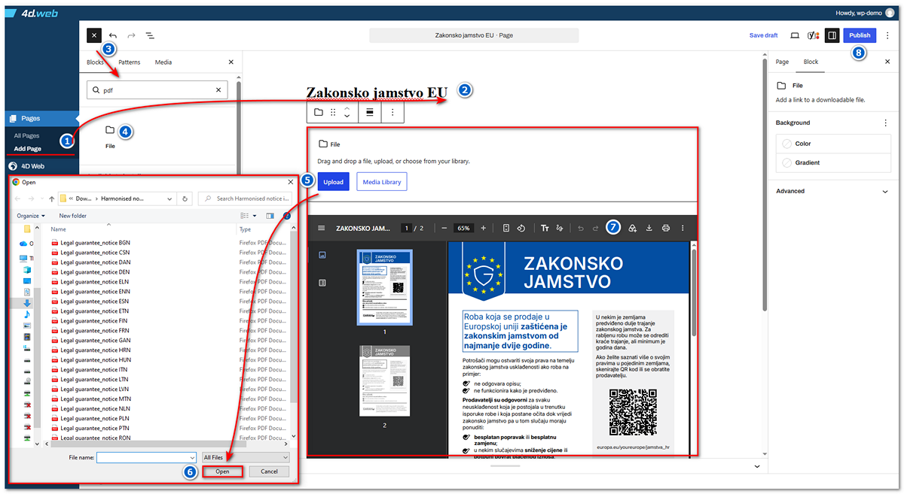Select the page 2 thumbnail in PDF sidebar
The image size is (904, 494).
[x=384, y=380]
